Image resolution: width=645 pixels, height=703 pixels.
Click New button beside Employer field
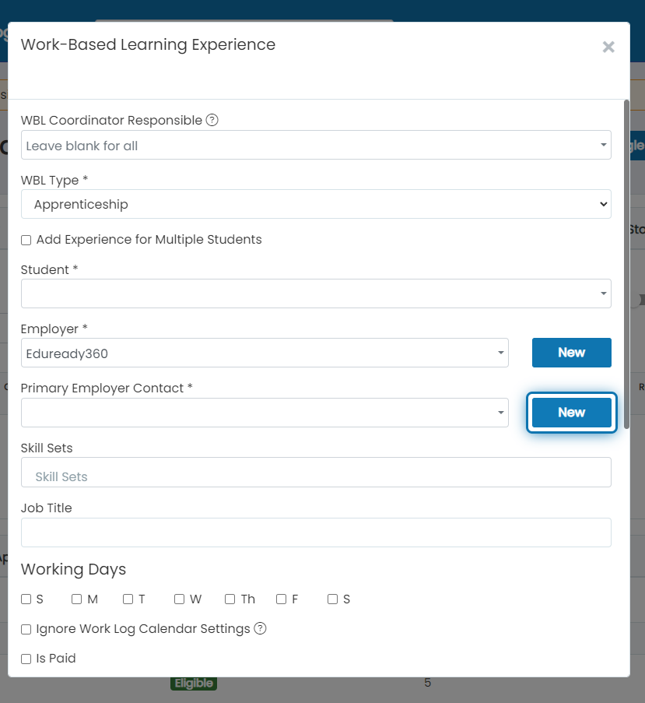pyautogui.click(x=572, y=353)
